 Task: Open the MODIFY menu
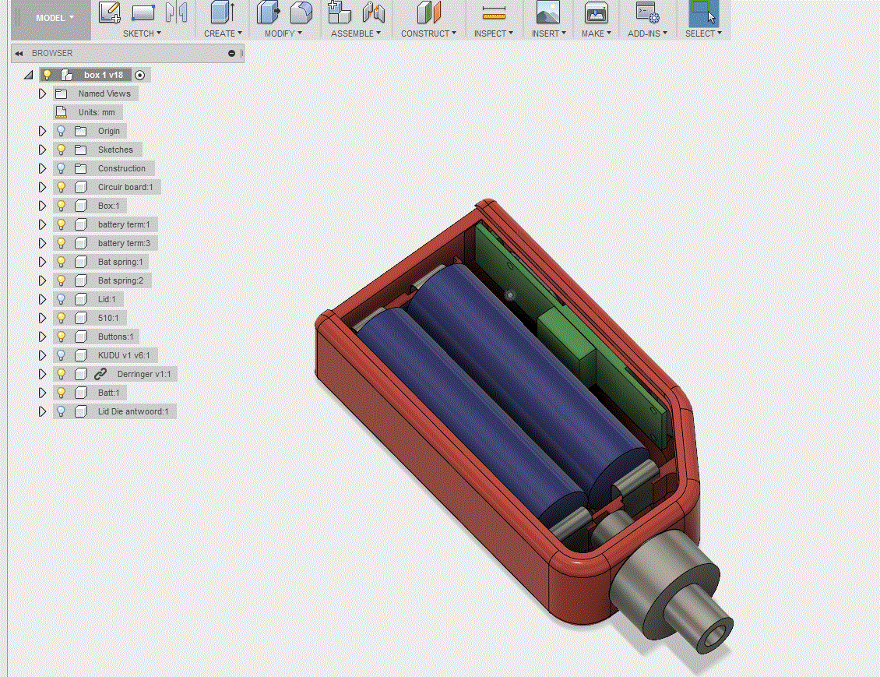[x=283, y=33]
